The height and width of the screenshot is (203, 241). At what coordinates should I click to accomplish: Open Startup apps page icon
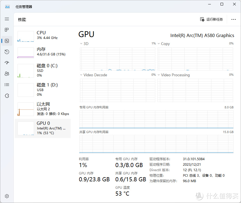click(x=7, y=63)
